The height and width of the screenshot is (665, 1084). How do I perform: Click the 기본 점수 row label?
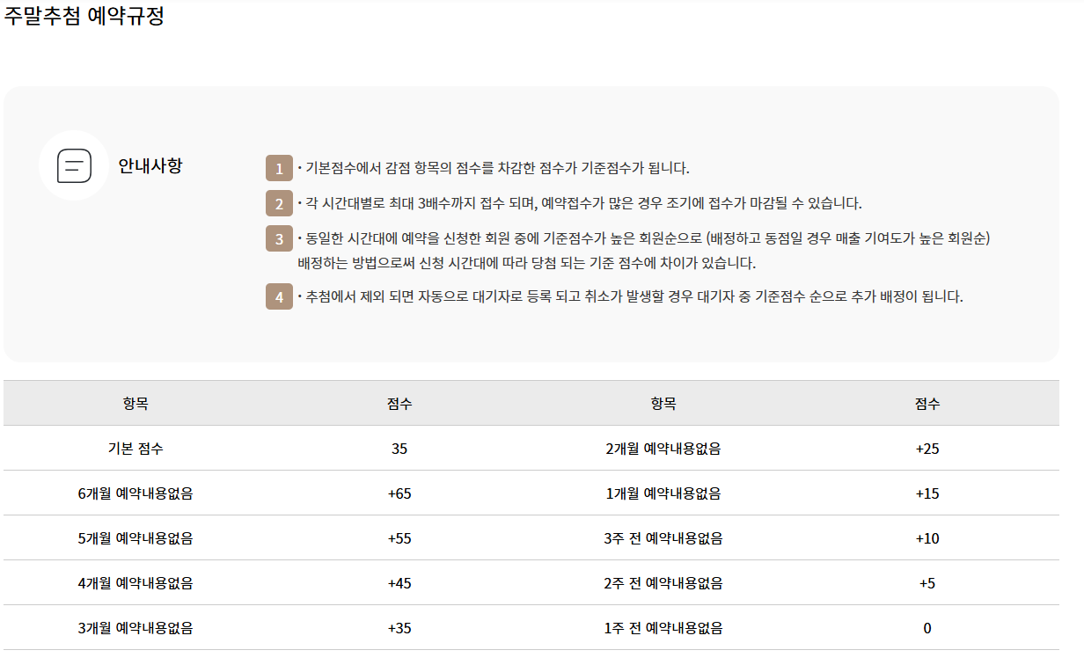point(135,449)
